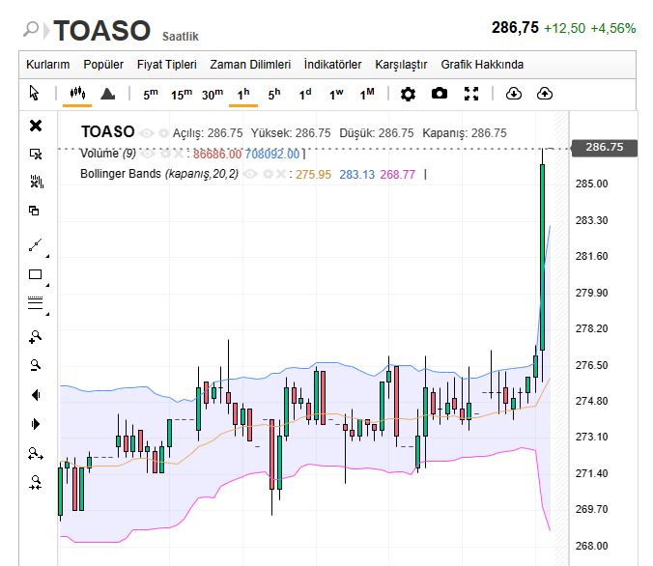Switch to candlestick chart type

(77, 93)
